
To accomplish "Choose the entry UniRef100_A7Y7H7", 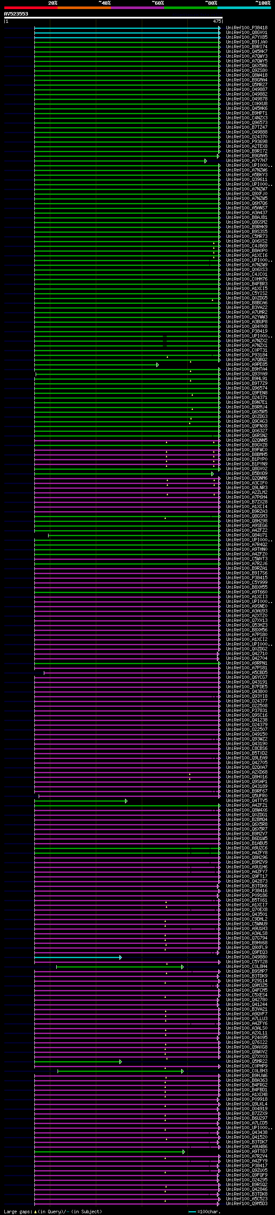I will 247,160.
